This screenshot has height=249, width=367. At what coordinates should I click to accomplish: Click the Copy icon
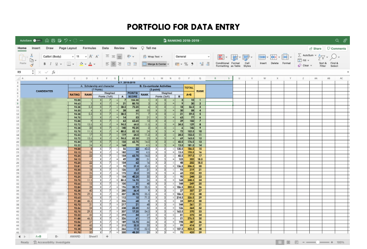point(32,60)
